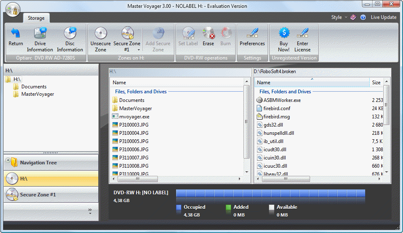Open the Navigation Tree pane
403x233 pixels.
[x=51, y=163]
